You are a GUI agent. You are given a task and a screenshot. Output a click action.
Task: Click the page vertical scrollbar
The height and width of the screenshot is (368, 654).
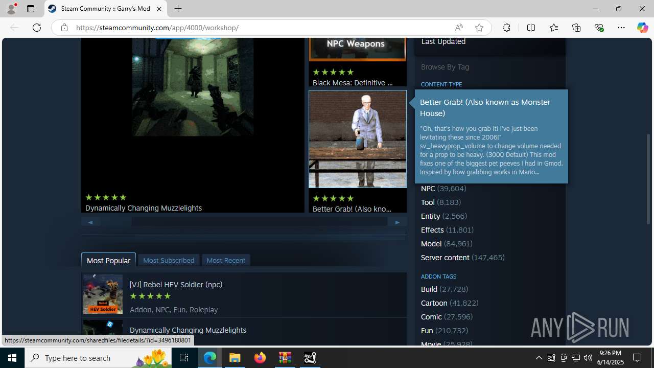648,179
